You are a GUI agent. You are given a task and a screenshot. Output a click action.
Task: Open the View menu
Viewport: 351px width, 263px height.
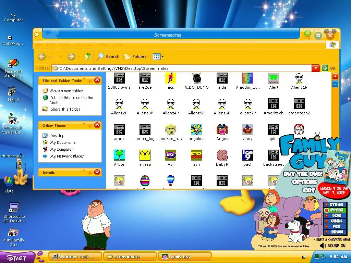click(64, 45)
